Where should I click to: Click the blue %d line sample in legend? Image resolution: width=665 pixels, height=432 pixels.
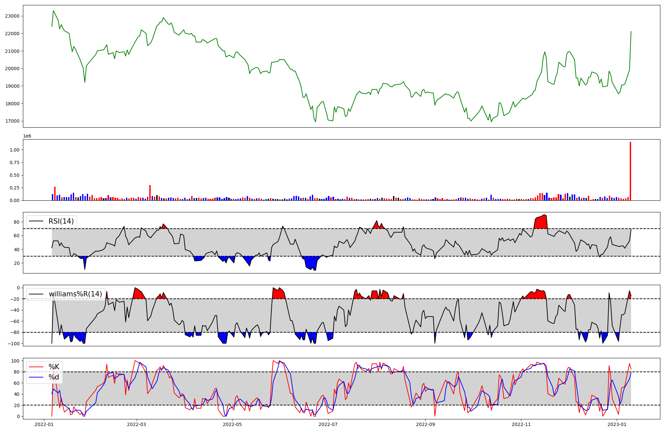(x=36, y=377)
